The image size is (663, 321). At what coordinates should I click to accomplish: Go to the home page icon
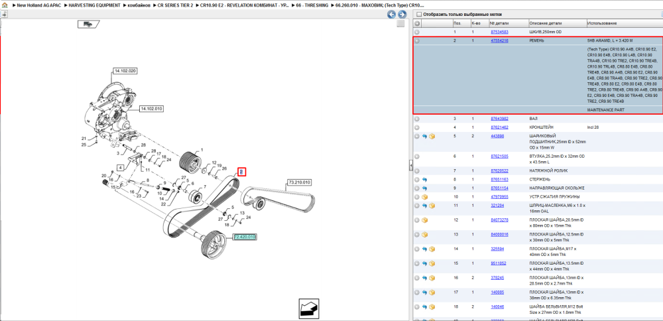point(4,5)
